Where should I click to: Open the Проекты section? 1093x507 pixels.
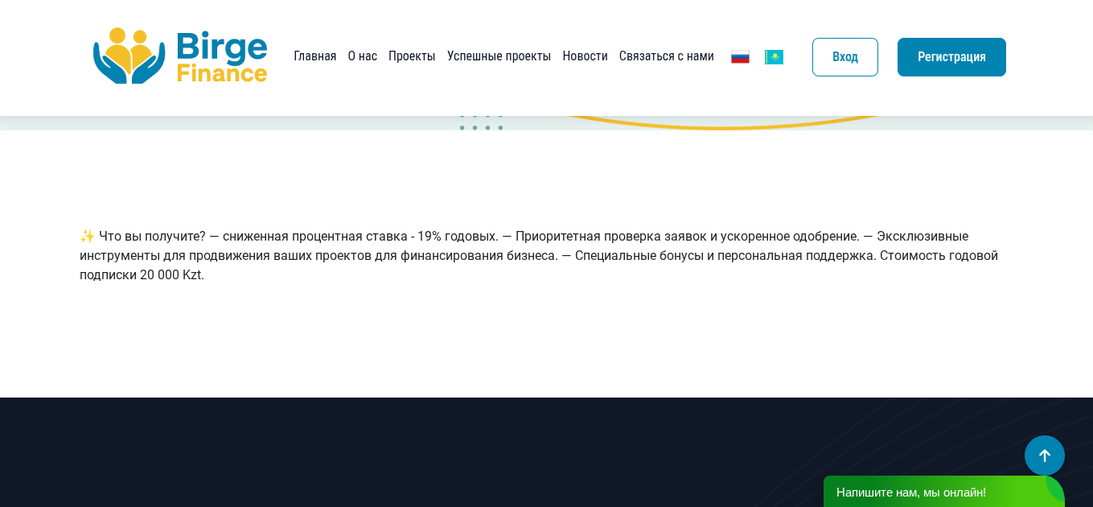click(412, 56)
